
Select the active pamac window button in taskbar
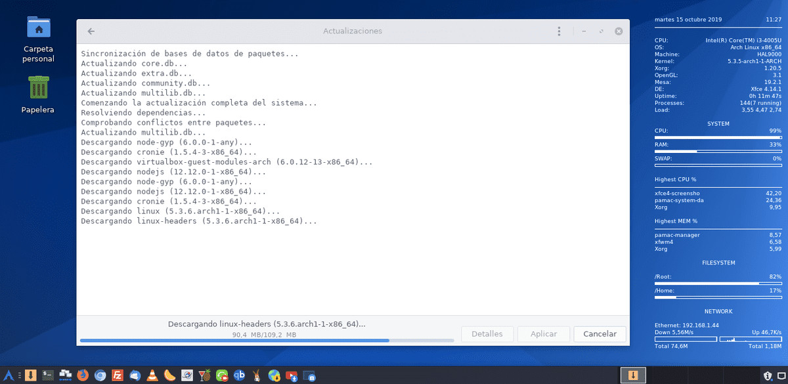[633, 375]
